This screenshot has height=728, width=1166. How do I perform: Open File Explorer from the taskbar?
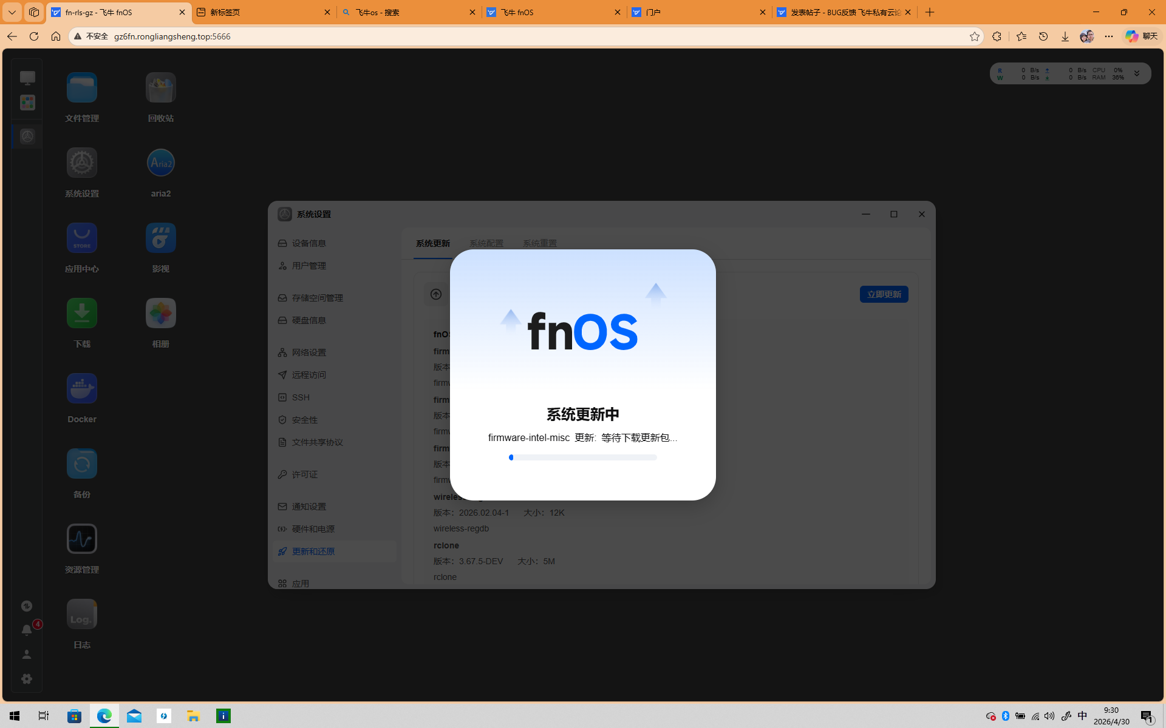(193, 716)
